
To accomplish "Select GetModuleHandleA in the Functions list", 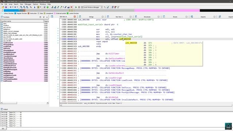I will [x=10, y=79].
